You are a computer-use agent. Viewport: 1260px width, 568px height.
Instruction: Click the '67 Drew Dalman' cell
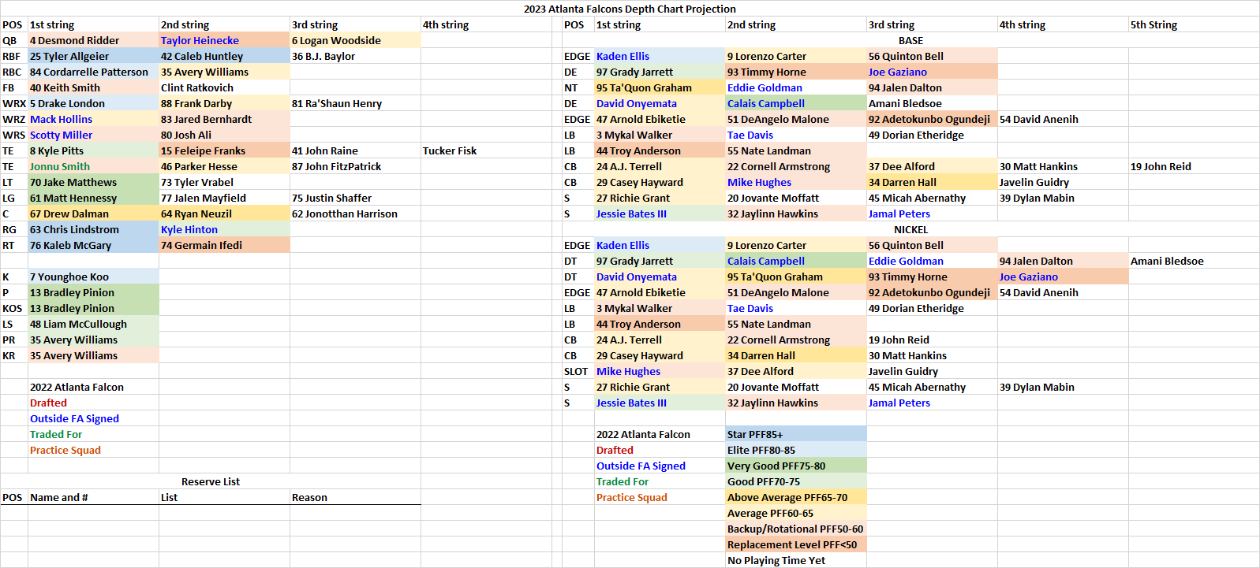click(x=93, y=213)
